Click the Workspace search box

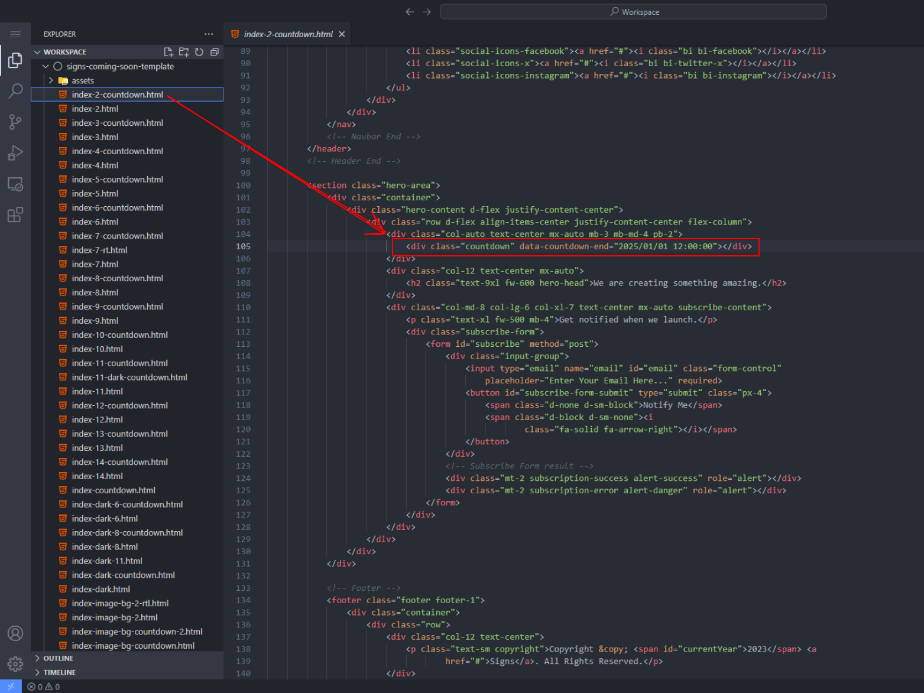point(633,12)
